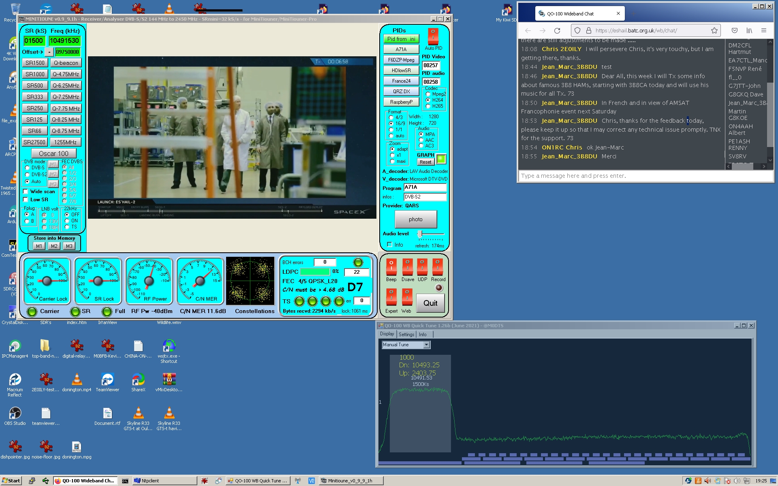778x486 pixels.
Task: Choose maxi zoom radio option
Action: [x=392, y=161]
